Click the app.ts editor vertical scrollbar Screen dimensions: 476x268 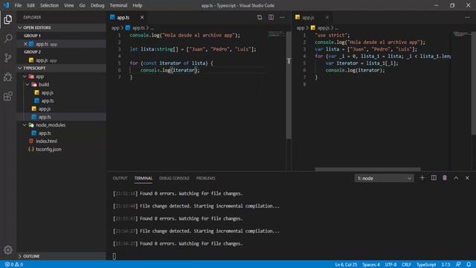click(x=289, y=85)
